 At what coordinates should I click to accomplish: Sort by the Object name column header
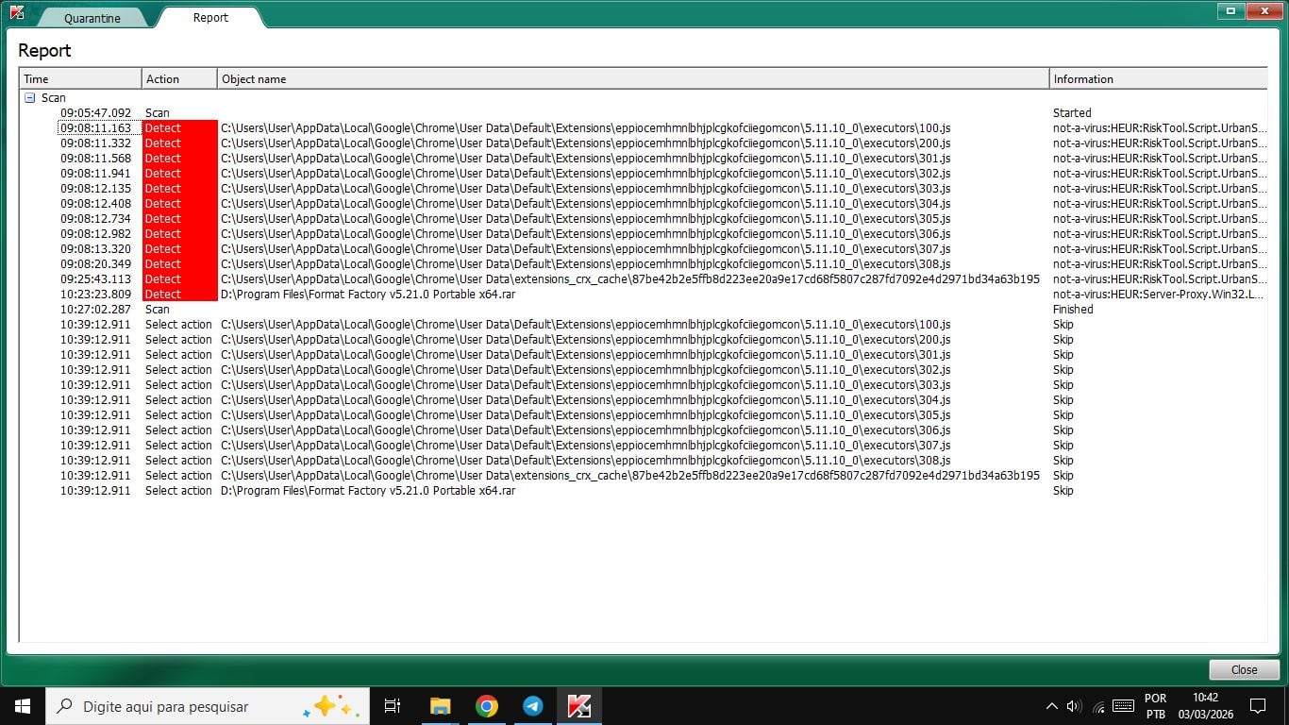(x=632, y=79)
